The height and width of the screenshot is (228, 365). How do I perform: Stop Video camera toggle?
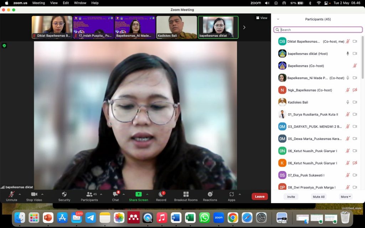34,195
